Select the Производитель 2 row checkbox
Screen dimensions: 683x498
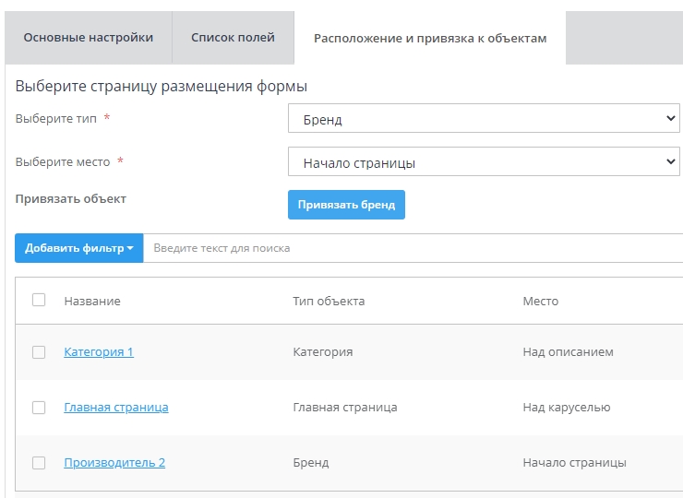pos(39,462)
